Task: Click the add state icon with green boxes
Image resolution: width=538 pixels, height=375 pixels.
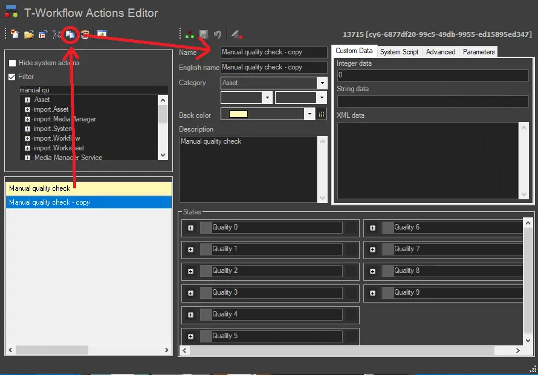Action: pyautogui.click(x=190, y=34)
